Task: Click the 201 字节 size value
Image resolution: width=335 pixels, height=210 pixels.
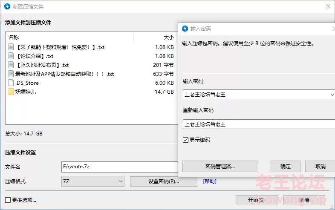Action: pyautogui.click(x=163, y=65)
